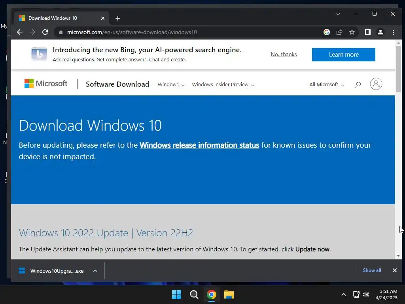
Task: Open taskbar Search
Action: pyautogui.click(x=194, y=294)
